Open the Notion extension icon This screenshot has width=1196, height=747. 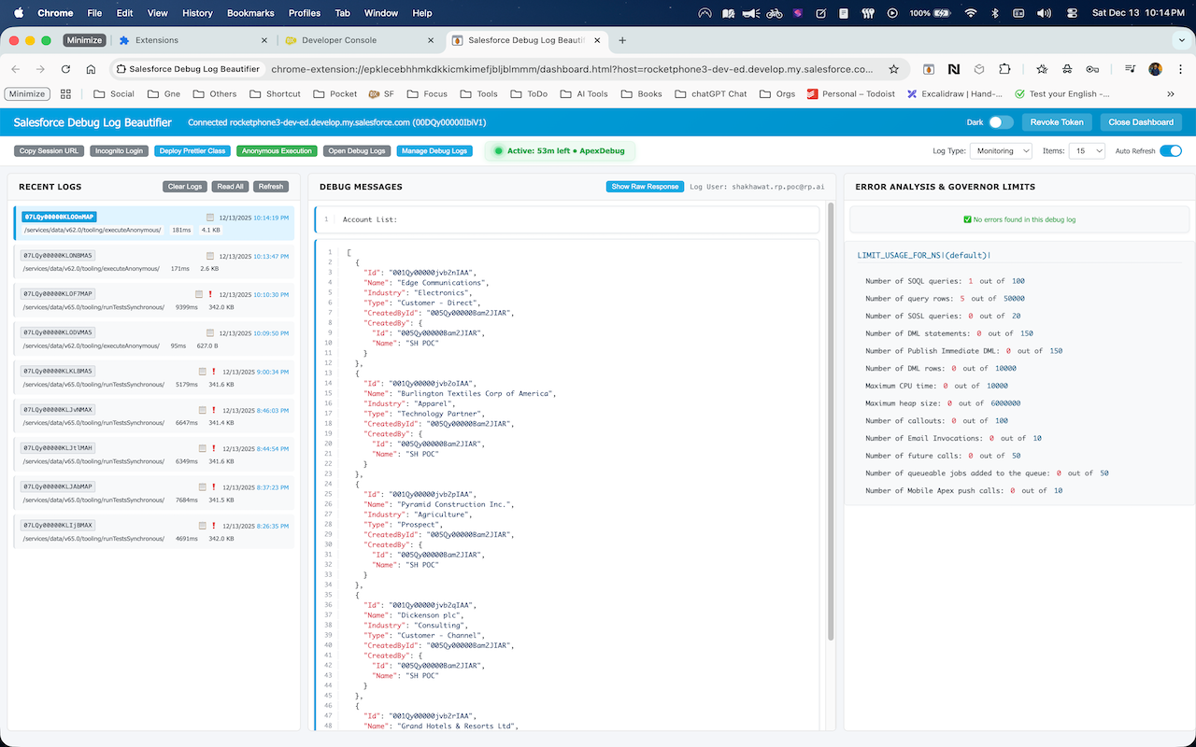[x=955, y=71]
